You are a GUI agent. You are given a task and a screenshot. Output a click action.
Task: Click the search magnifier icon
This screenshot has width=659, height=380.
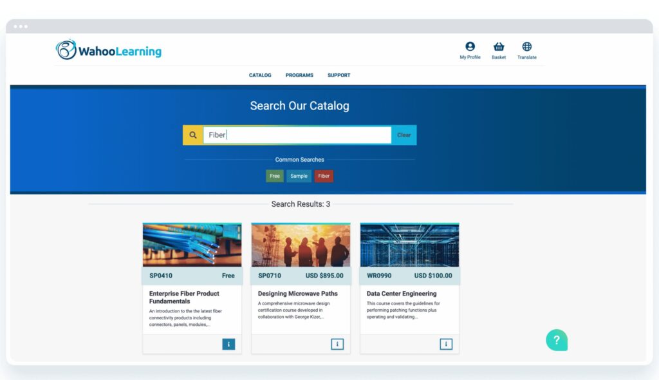point(193,135)
